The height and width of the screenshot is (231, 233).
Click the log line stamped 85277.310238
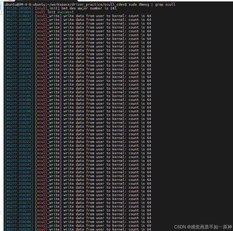click(78, 161)
